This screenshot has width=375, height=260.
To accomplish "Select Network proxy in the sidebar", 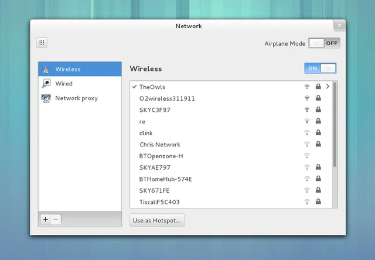I will [76, 98].
